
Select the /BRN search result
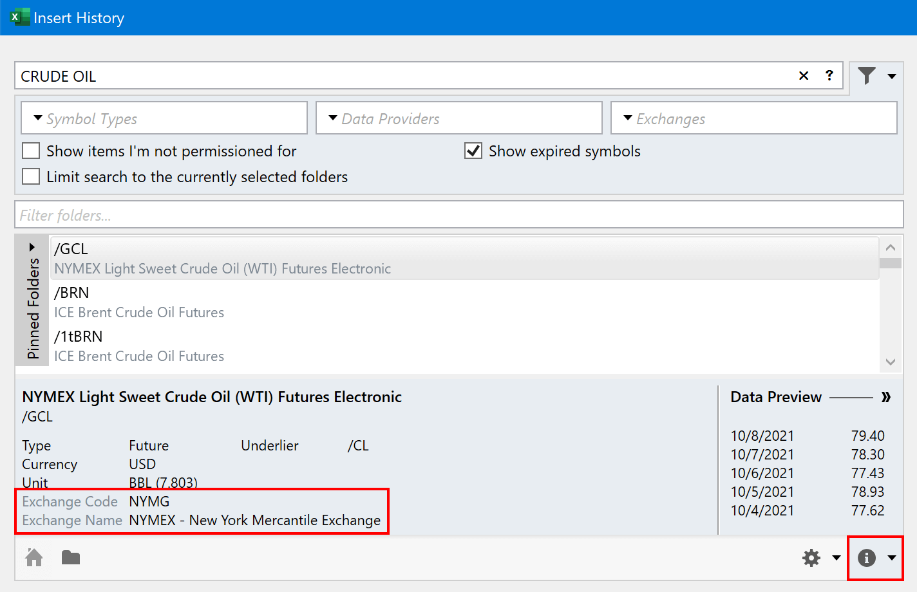click(x=464, y=302)
